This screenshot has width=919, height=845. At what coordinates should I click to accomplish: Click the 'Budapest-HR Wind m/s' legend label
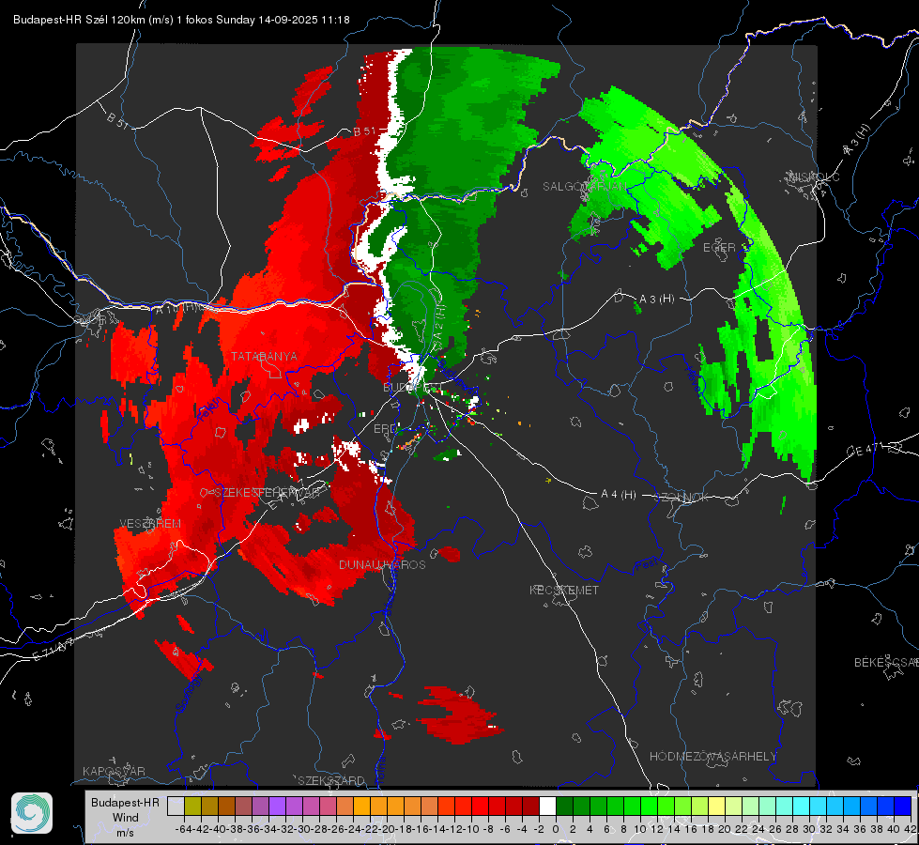[125, 817]
